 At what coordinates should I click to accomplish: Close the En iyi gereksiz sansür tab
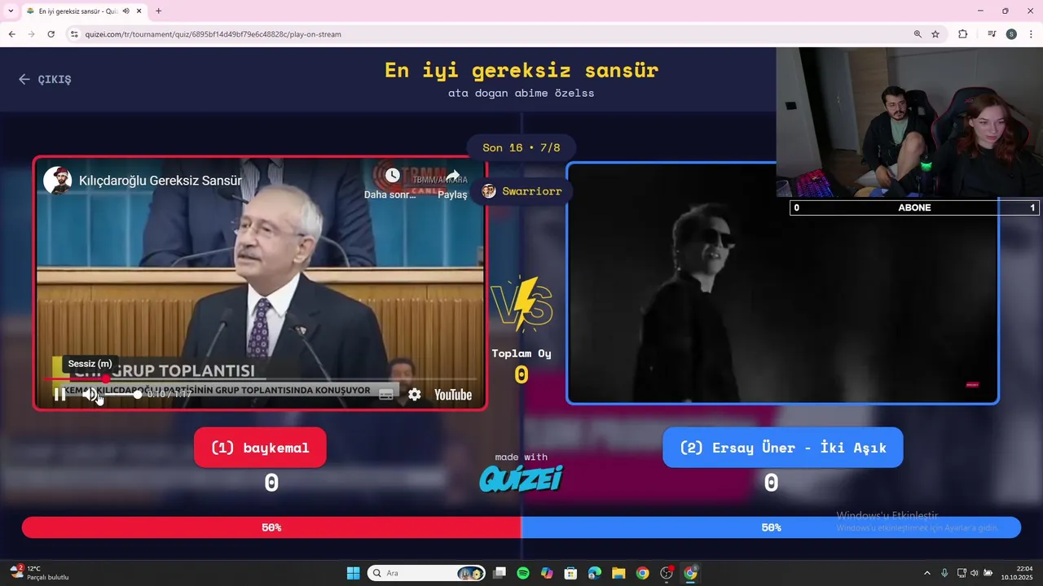tap(139, 11)
